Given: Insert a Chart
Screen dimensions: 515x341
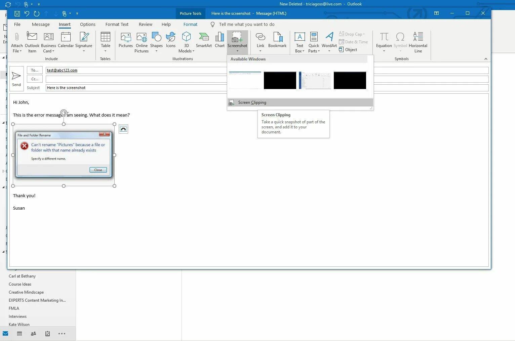Looking at the screenshot, I should point(220,40).
